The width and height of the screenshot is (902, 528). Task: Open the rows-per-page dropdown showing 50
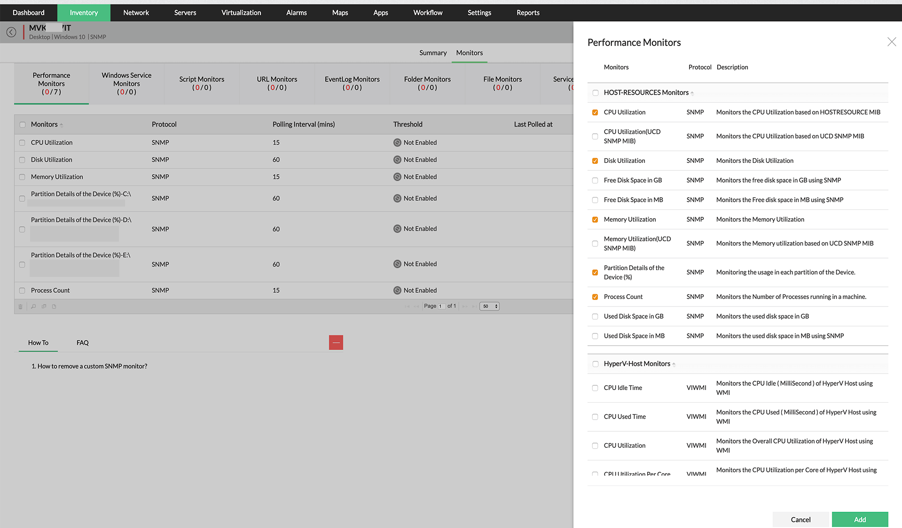point(489,306)
